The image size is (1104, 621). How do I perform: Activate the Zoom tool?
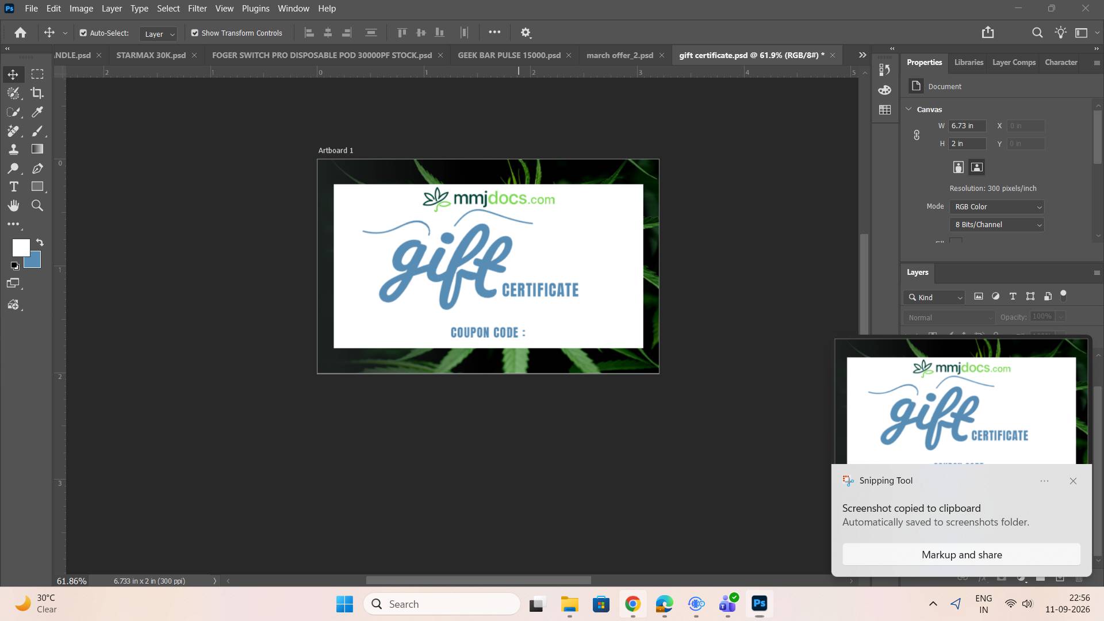[37, 205]
